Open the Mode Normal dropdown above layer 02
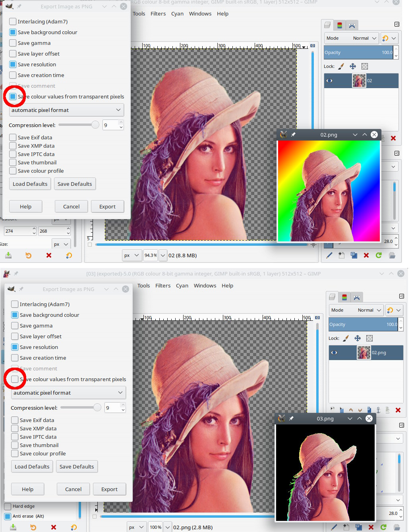Screen dimensions: 410x532 click(x=351, y=38)
